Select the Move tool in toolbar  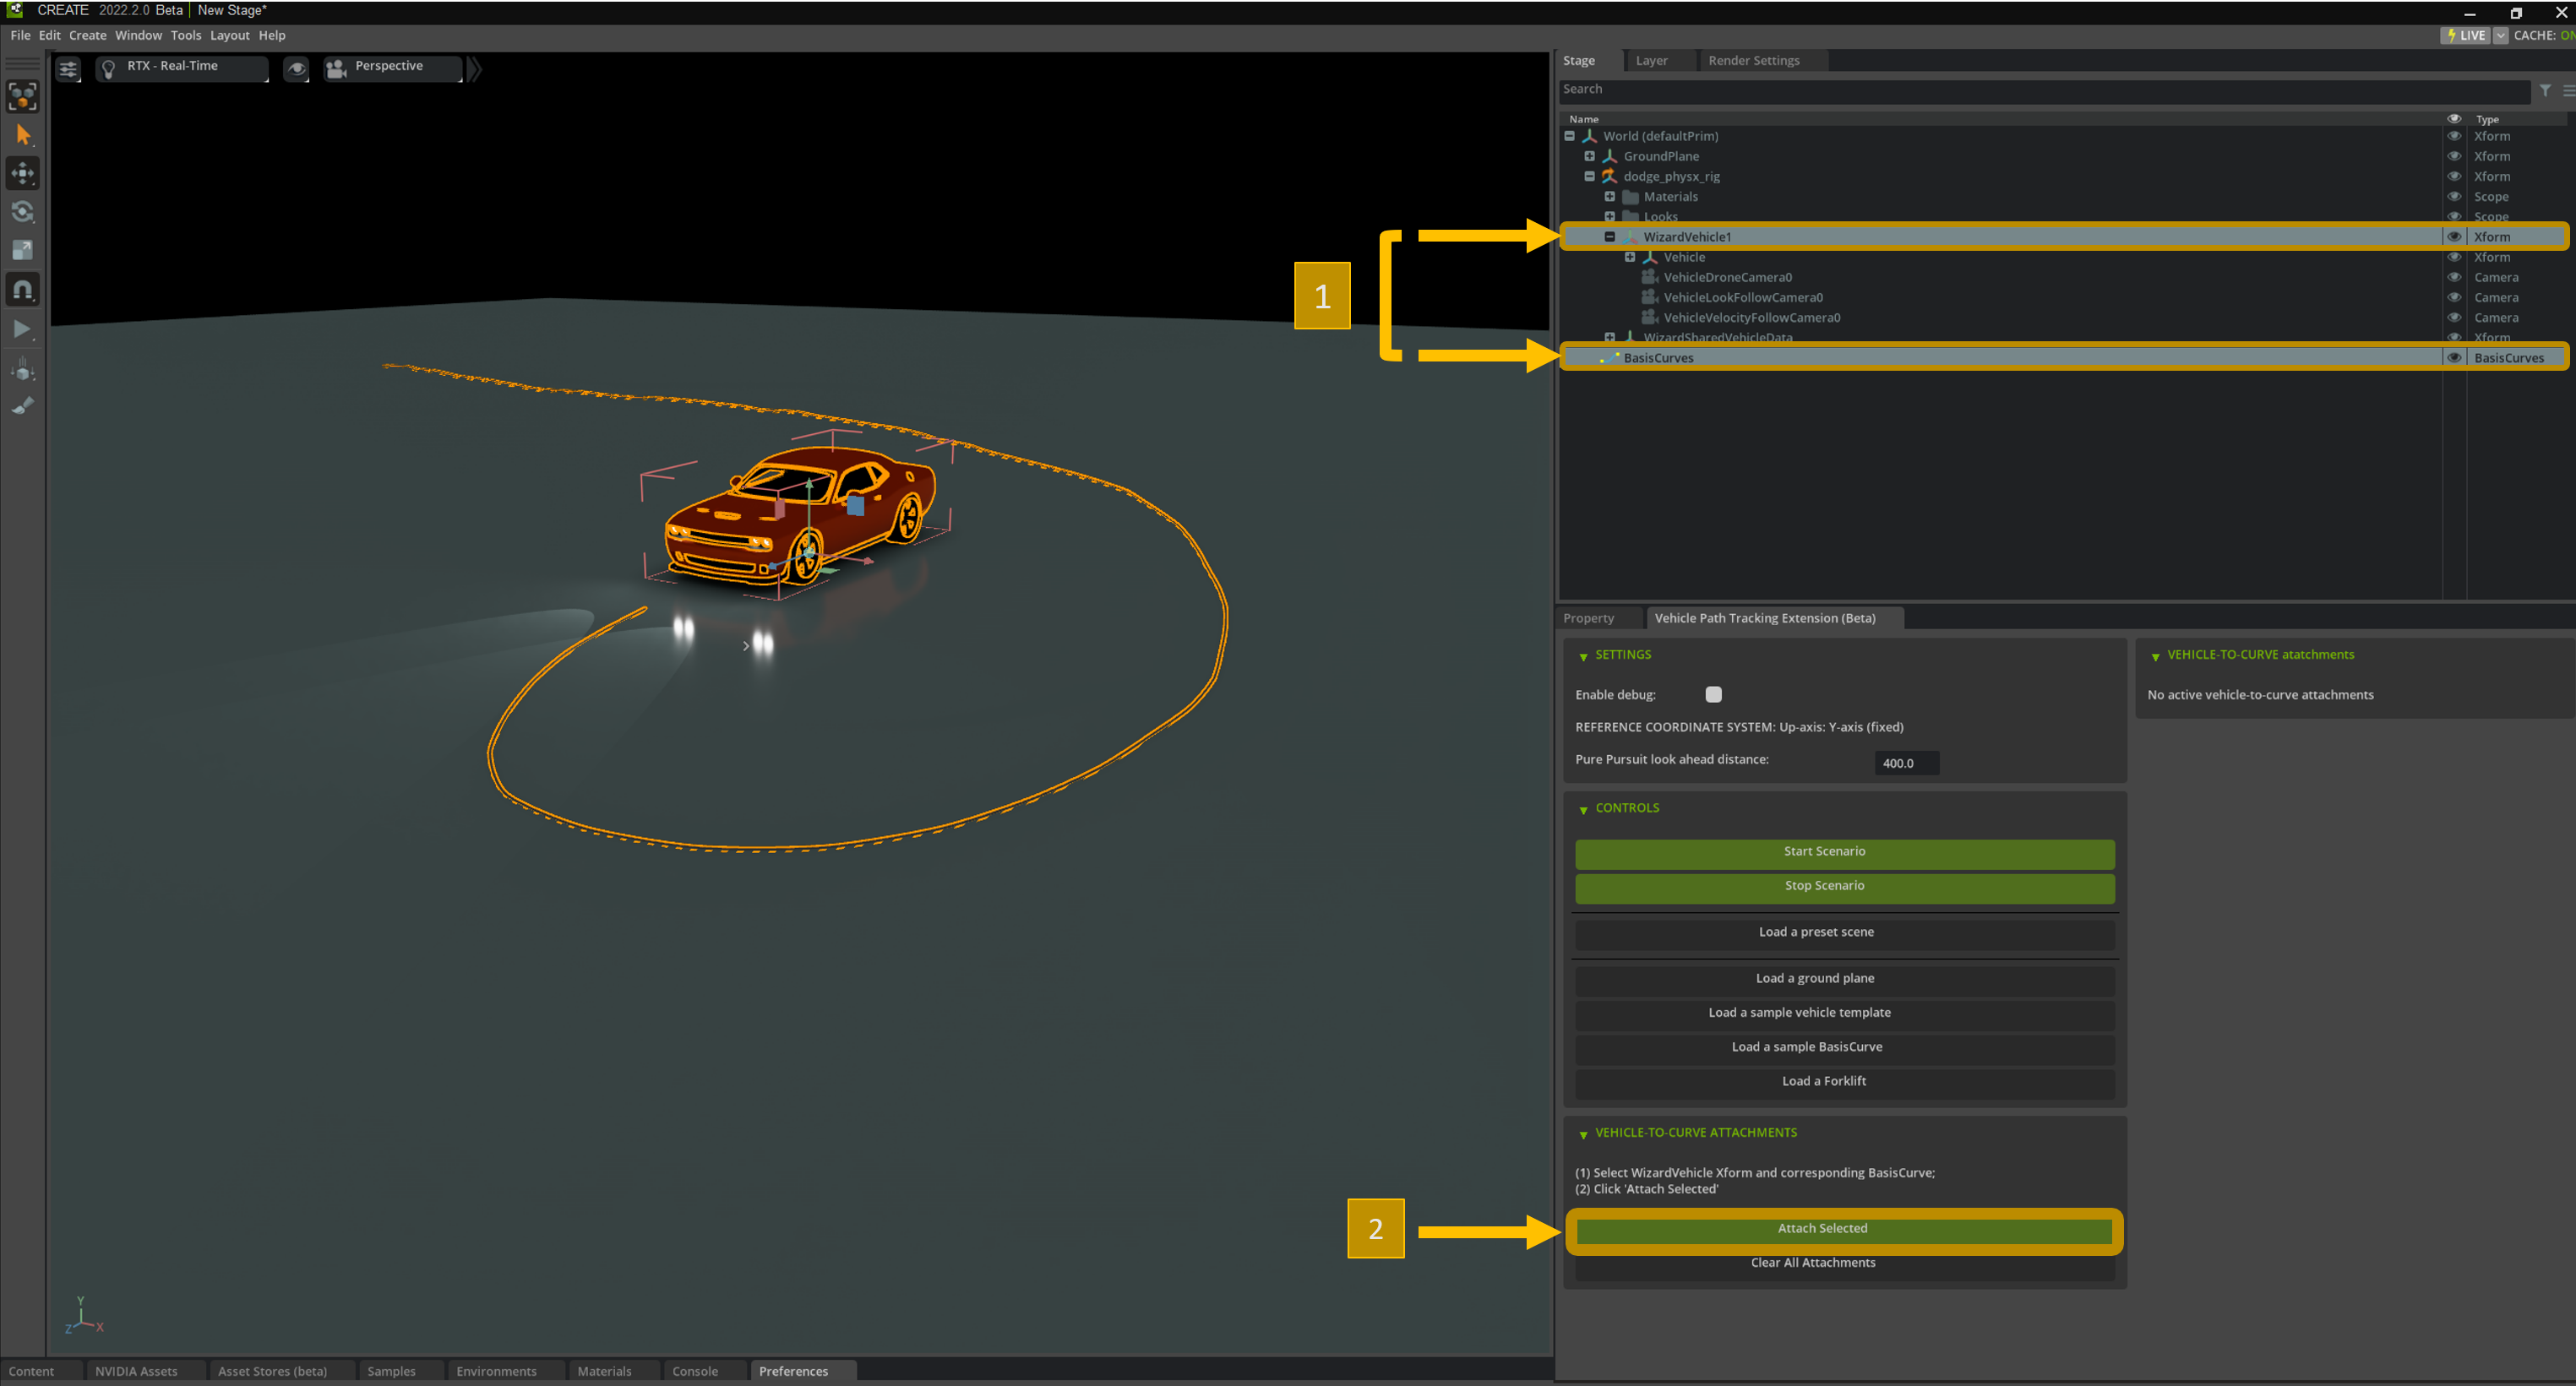(22, 173)
